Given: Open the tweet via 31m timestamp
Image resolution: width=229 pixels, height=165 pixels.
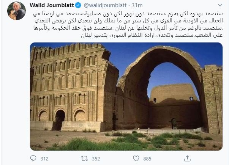Looking at the screenshot, I should click(x=137, y=5).
